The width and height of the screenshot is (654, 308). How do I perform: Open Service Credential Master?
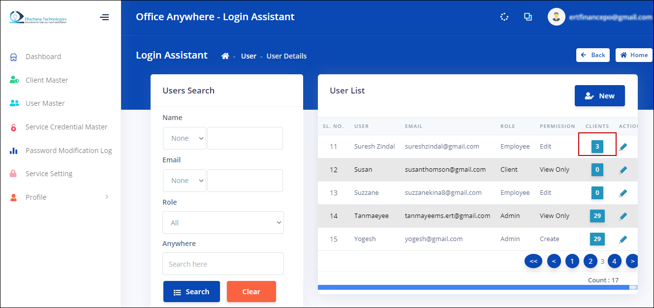pyautogui.click(x=66, y=127)
